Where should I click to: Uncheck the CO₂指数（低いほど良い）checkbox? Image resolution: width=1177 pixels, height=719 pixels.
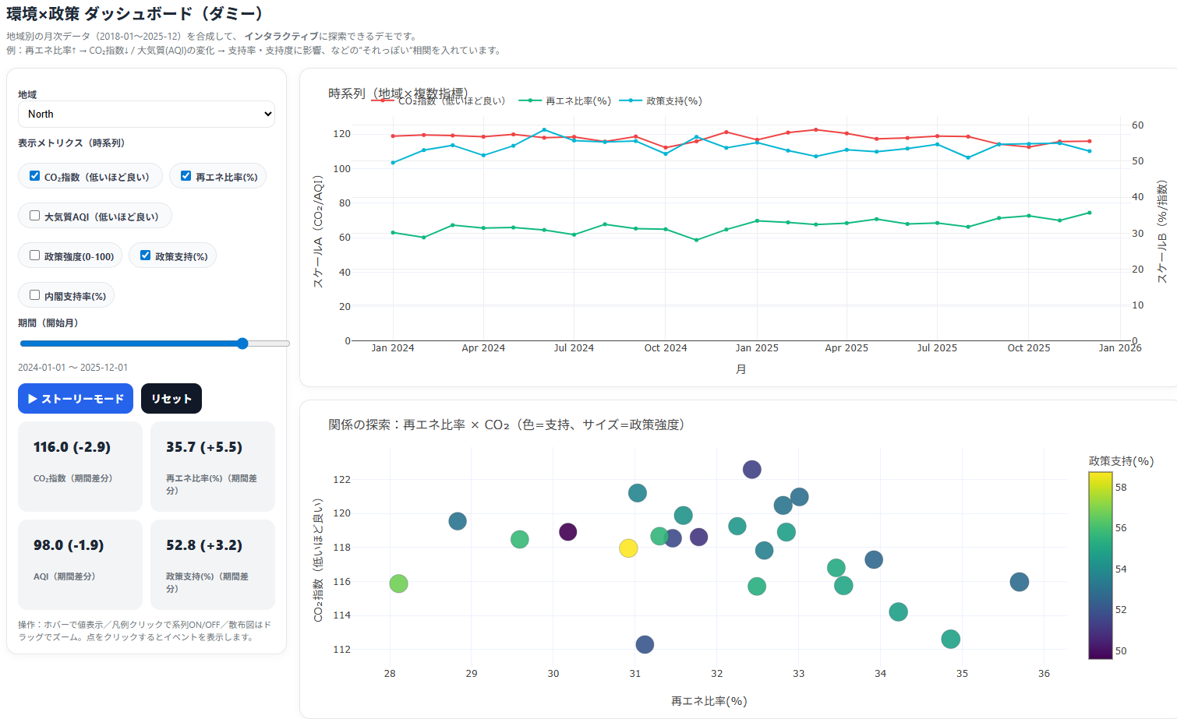pos(34,176)
